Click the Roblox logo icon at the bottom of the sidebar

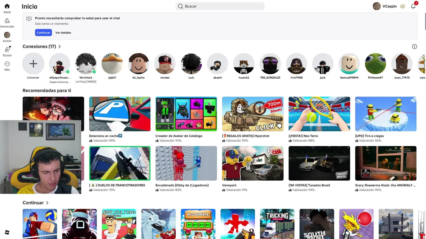click(x=7, y=232)
